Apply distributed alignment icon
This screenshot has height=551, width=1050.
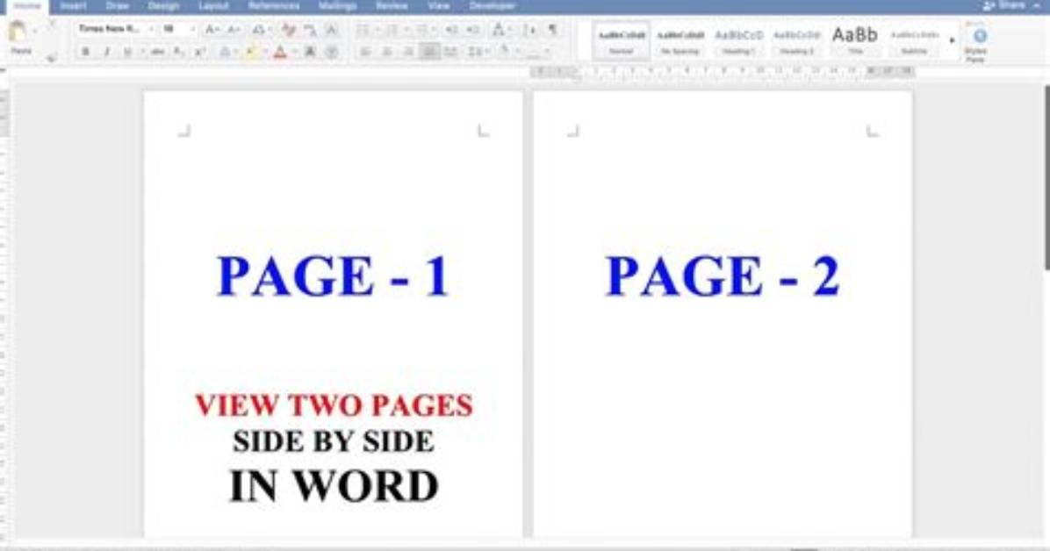(x=450, y=52)
